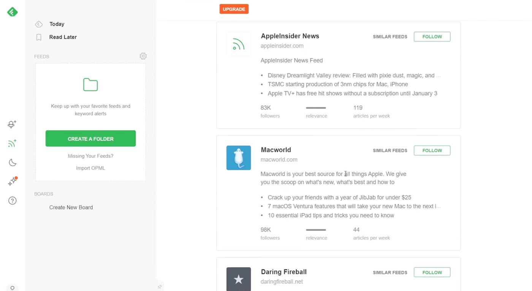Click the Feedly logo icon
This screenshot has width=532, height=291.
click(x=13, y=12)
